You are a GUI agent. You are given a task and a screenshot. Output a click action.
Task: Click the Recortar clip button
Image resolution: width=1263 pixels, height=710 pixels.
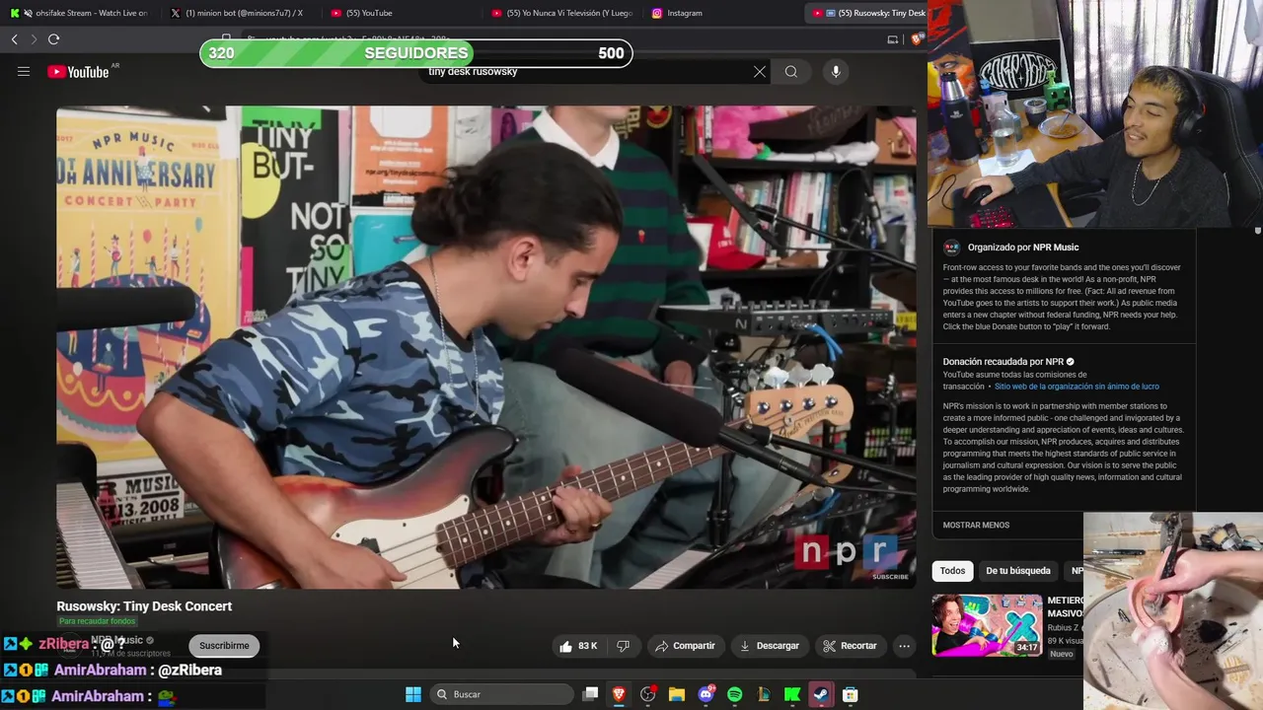850,646
